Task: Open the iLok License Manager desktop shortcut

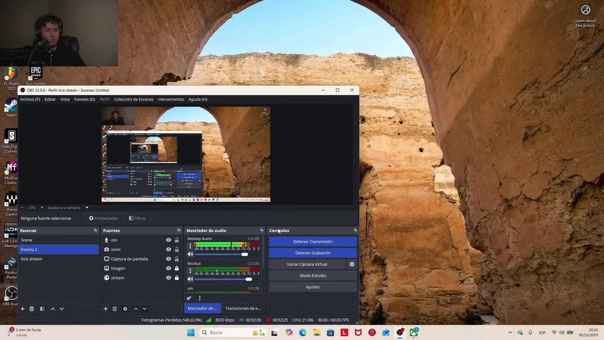Action: (x=11, y=236)
